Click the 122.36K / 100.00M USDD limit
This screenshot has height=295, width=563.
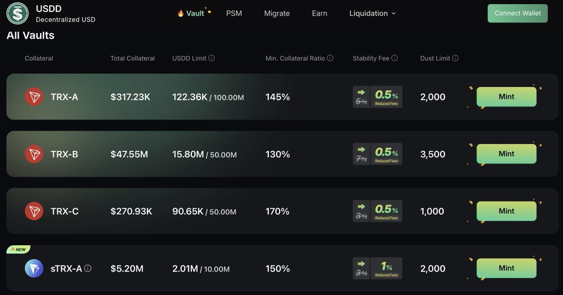click(208, 97)
